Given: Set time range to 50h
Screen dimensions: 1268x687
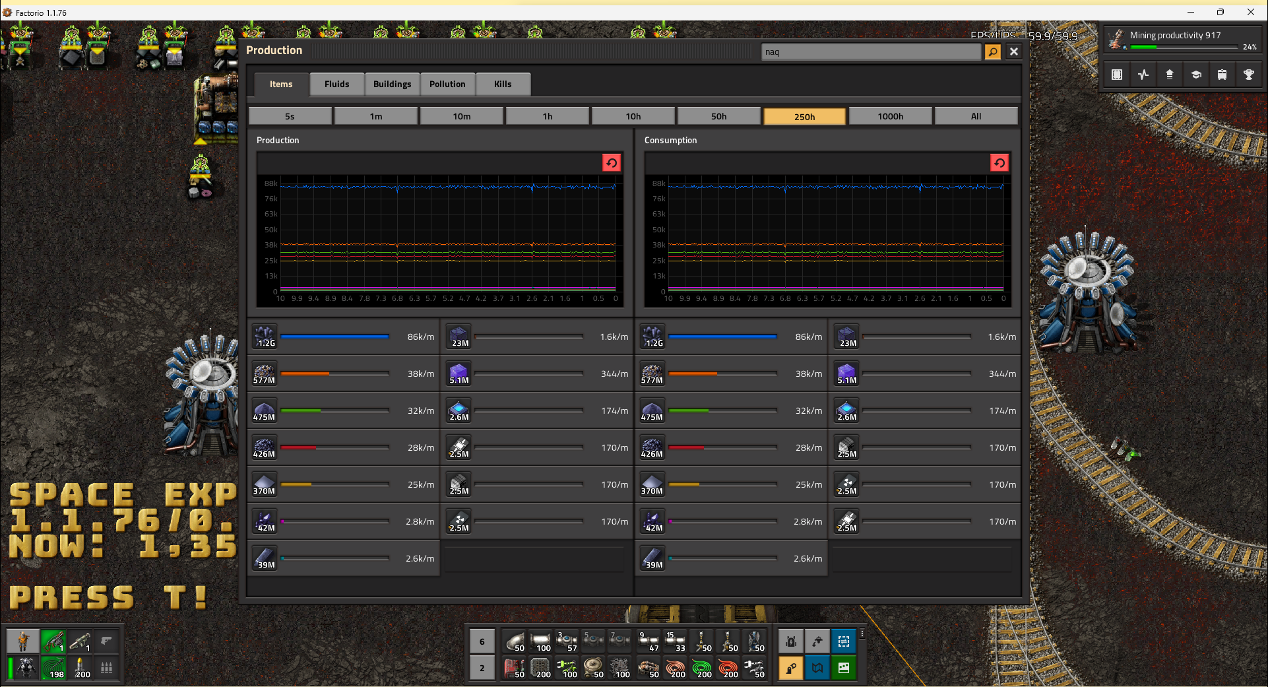Looking at the screenshot, I should tap(719, 116).
